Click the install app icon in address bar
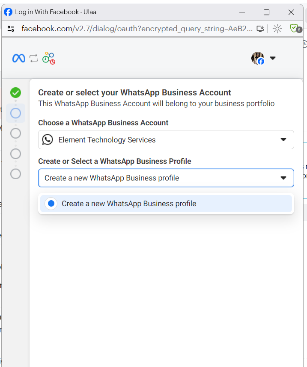Viewport: 307px width, 367px height. pos(260,29)
